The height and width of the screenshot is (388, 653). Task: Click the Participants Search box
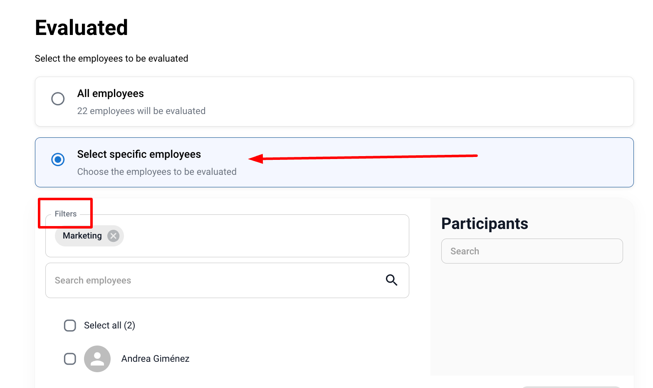(532, 251)
